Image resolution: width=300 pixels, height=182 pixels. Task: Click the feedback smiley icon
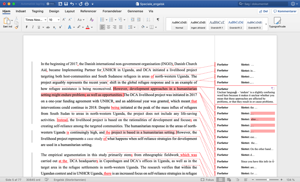(x=293, y=4)
